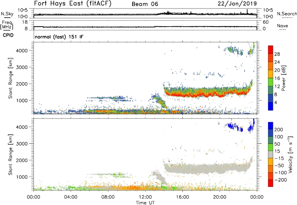This screenshot has height=205, width=297.
Task: Click the 'Time UT' axis label
Action: (x=145, y=203)
